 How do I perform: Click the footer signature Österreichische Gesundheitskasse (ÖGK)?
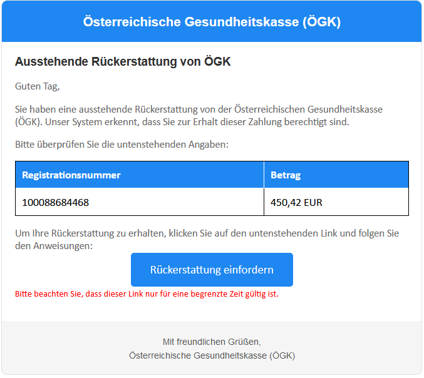pyautogui.click(x=212, y=355)
